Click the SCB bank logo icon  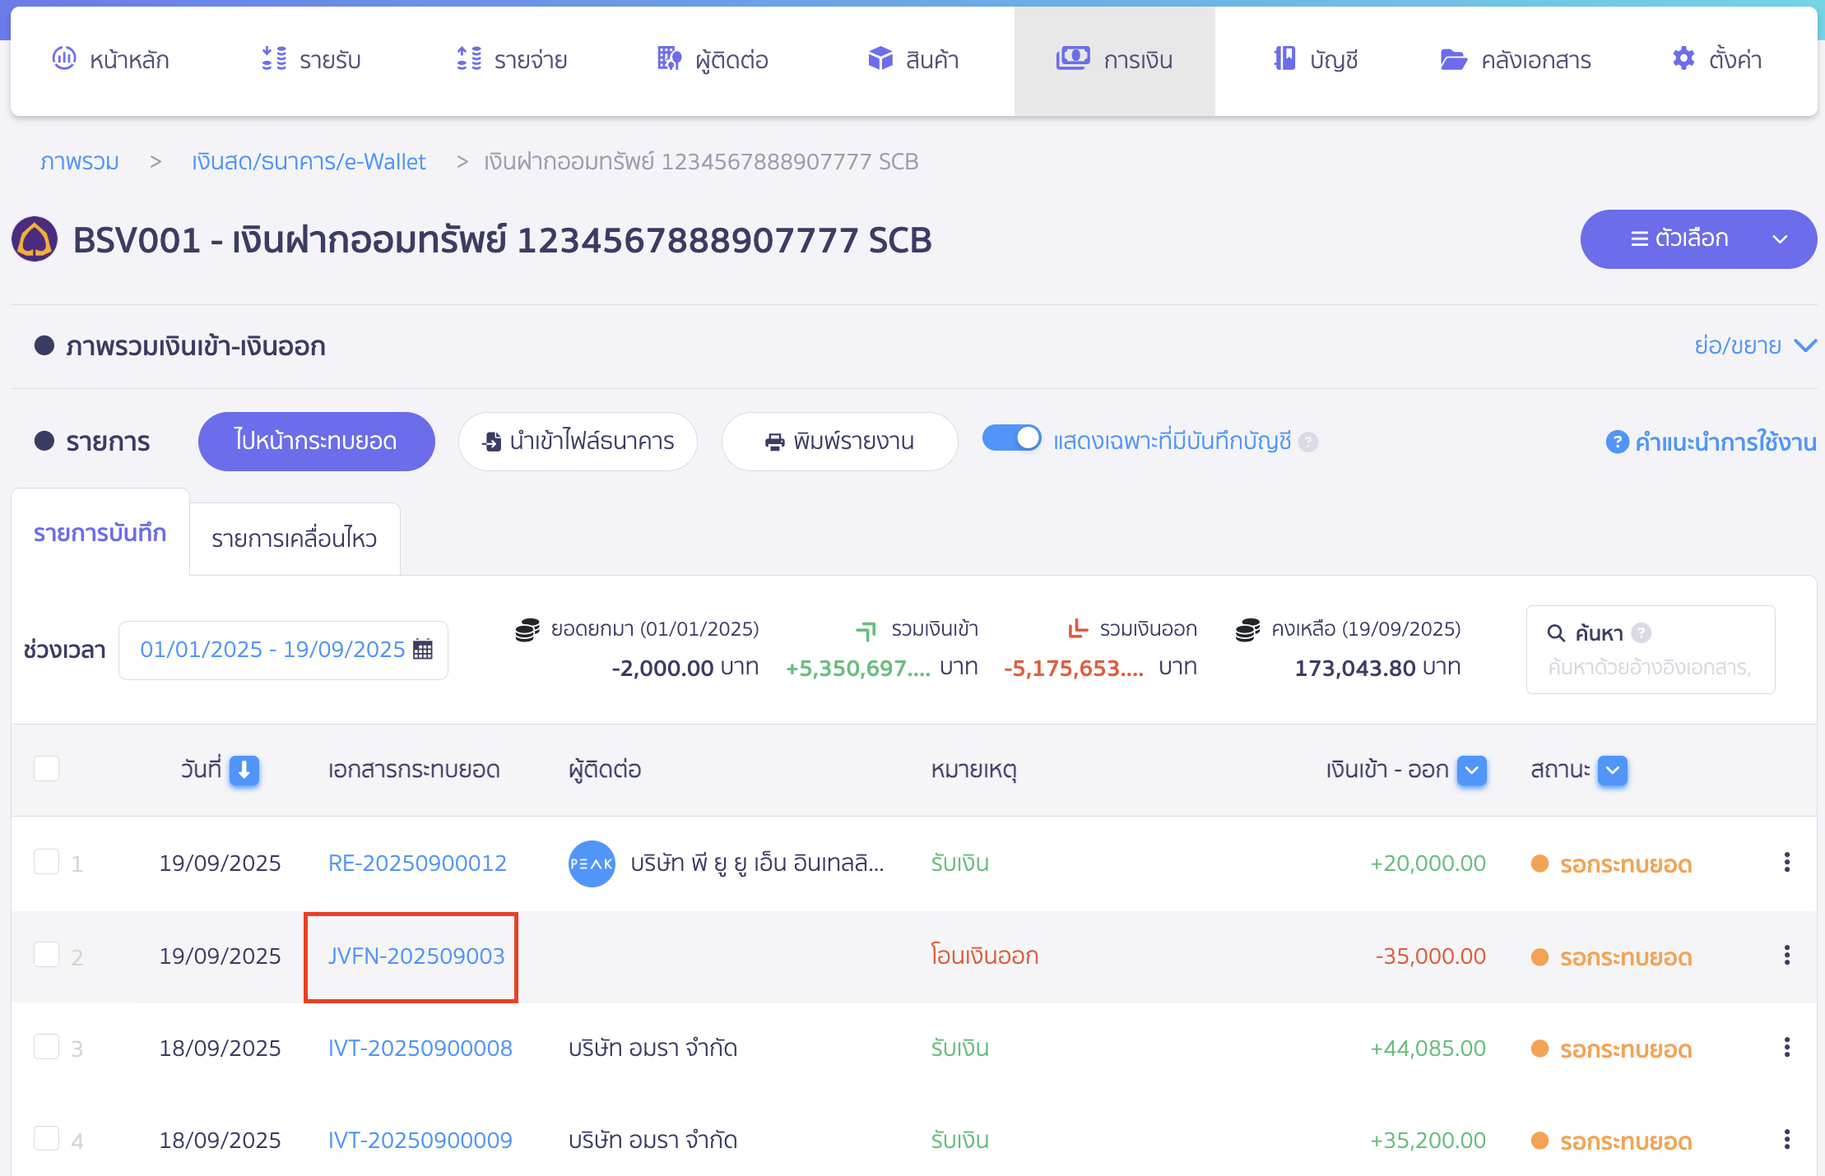tap(35, 239)
